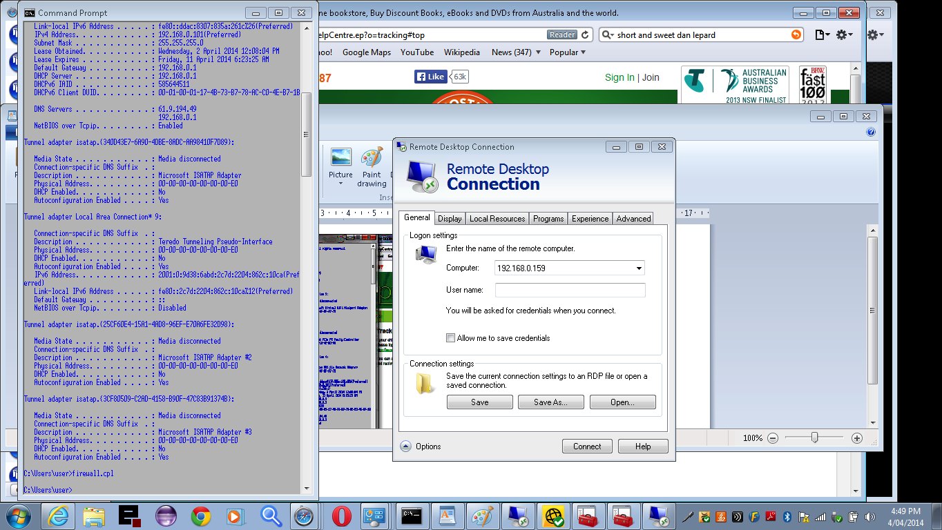
Task: Click the Facebook Like button
Action: click(x=430, y=77)
